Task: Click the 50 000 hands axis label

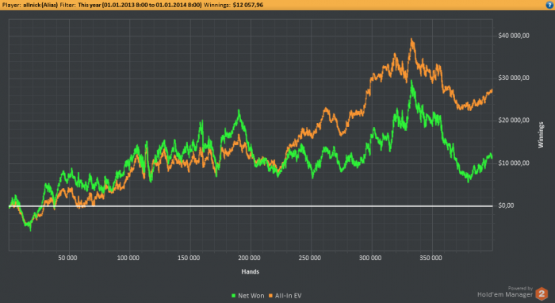Action: point(67,258)
